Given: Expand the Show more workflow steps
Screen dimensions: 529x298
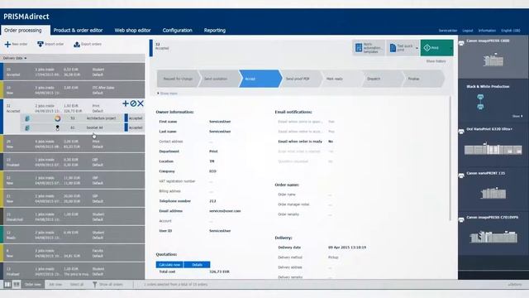Looking at the screenshot, I should (x=167, y=94).
